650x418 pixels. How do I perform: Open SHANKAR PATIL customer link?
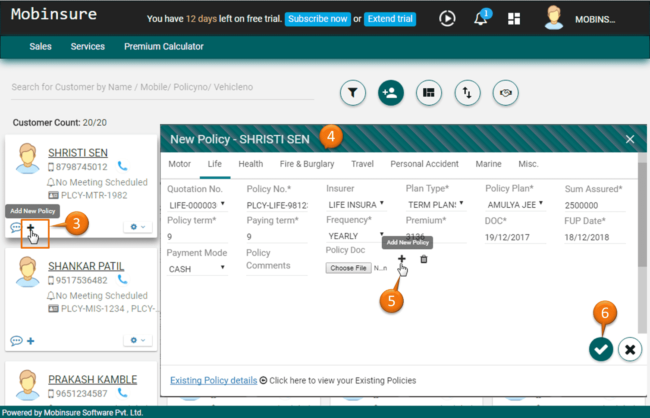tap(86, 266)
